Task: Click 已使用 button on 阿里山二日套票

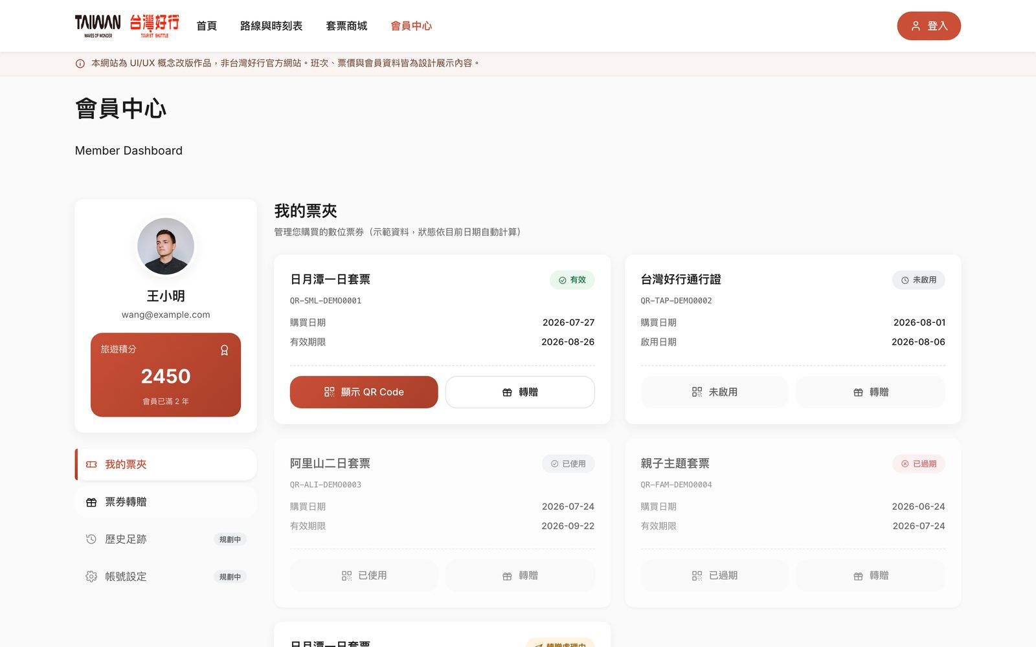Action: (x=364, y=575)
